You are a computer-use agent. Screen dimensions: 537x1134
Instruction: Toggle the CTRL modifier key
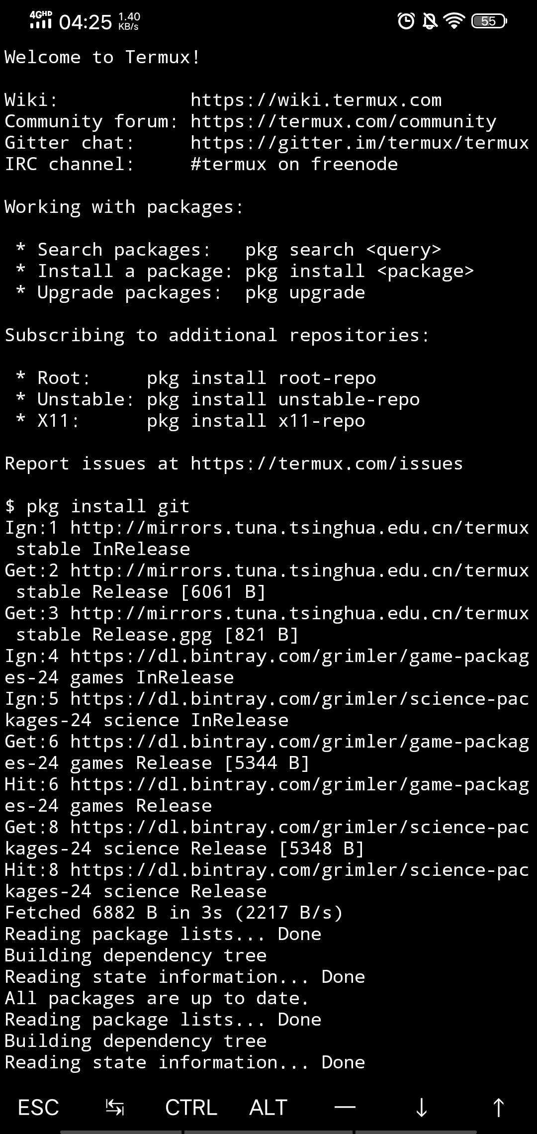coord(191,1108)
